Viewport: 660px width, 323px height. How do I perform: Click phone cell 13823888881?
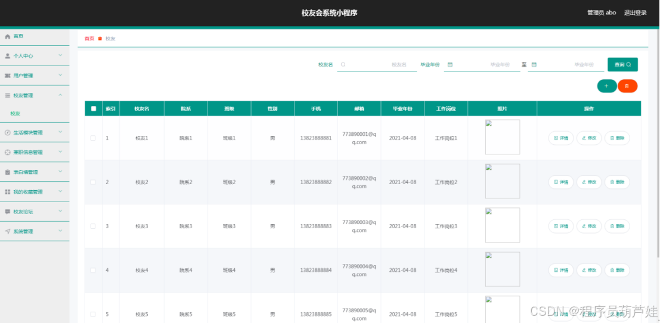[x=315, y=138]
